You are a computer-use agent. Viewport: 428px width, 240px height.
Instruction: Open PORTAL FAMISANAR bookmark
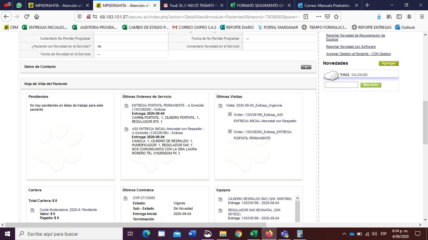coord(278,27)
